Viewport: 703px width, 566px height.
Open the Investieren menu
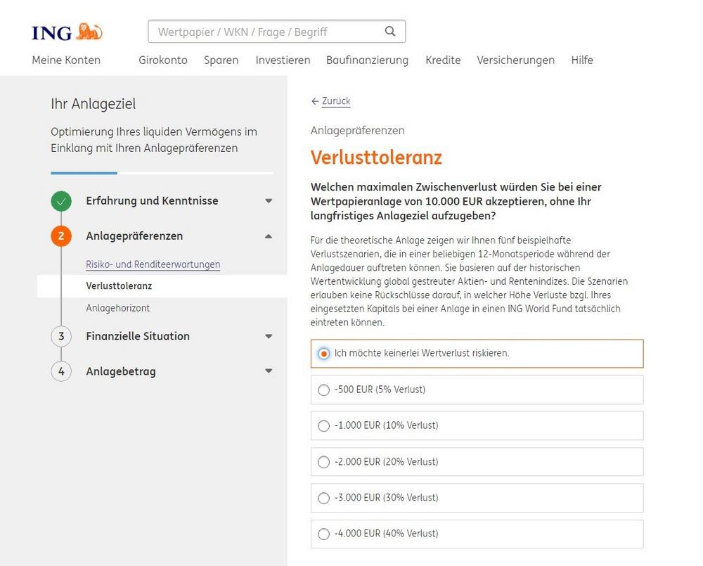[283, 60]
